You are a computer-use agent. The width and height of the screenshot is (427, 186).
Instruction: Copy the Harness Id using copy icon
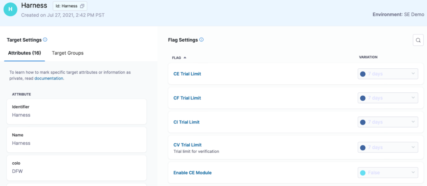pyautogui.click(x=82, y=6)
